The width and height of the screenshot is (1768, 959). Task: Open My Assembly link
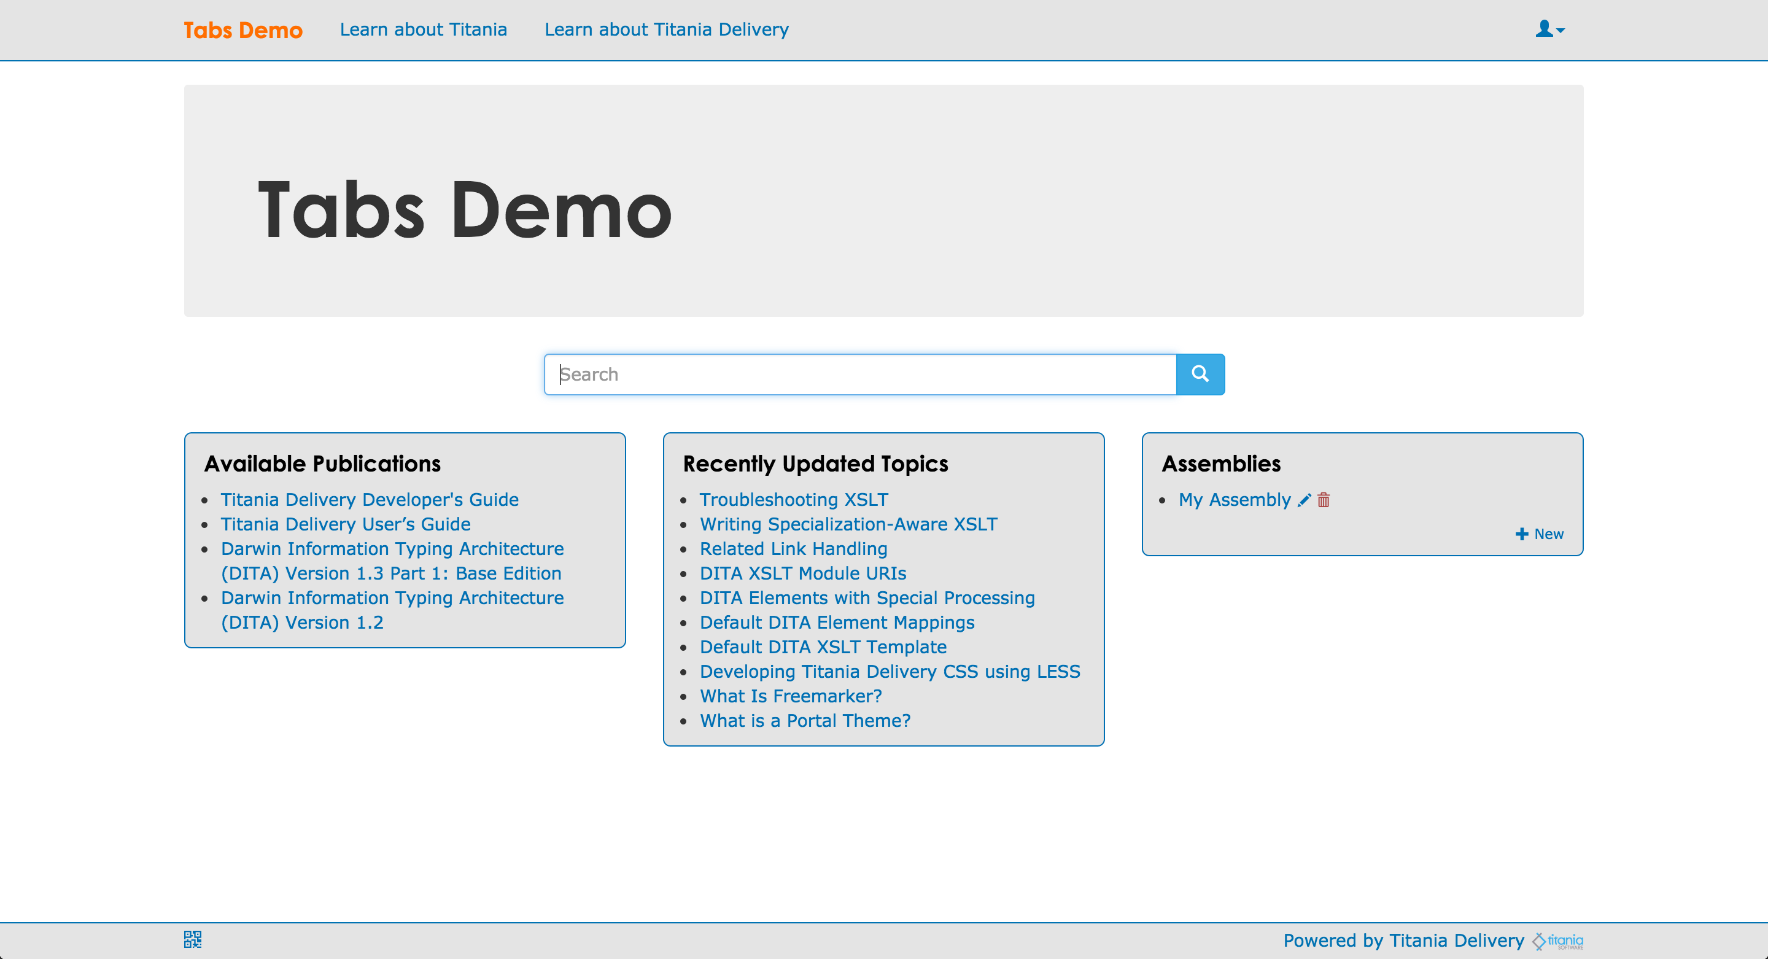pyautogui.click(x=1235, y=500)
